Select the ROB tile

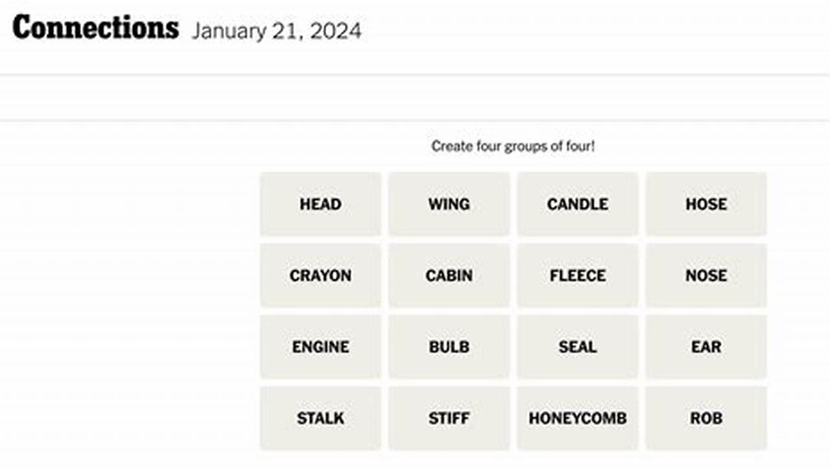point(706,418)
